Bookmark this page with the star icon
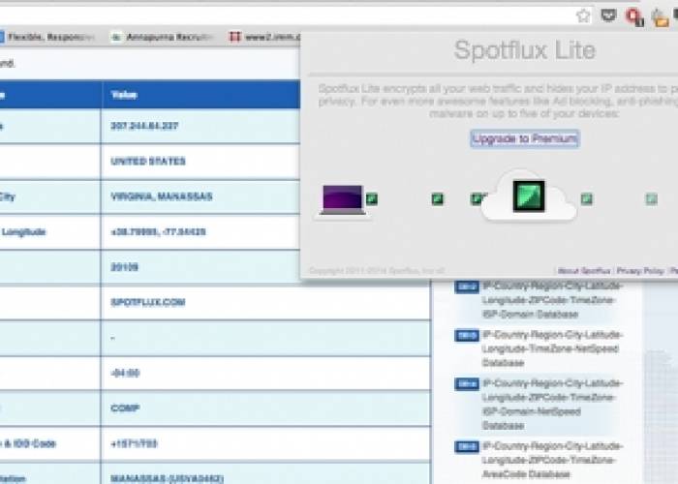Image resolution: width=678 pixels, height=484 pixels. pos(583,16)
